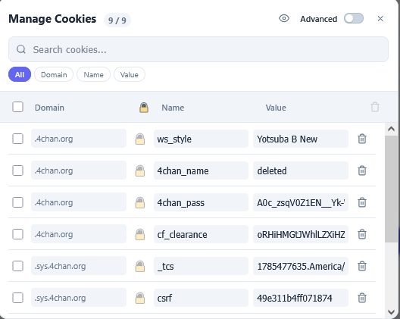
Task: Click the header bulk delete trash icon
Action: click(375, 107)
